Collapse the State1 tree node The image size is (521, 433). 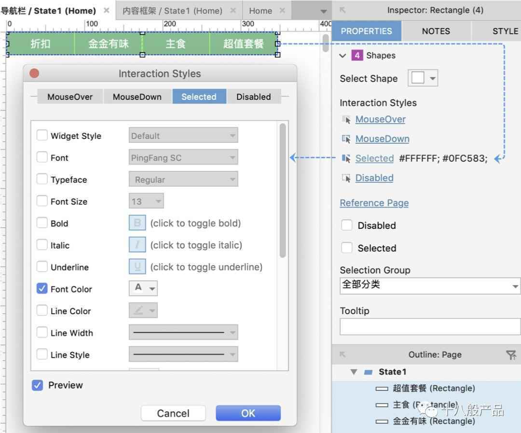pos(354,372)
